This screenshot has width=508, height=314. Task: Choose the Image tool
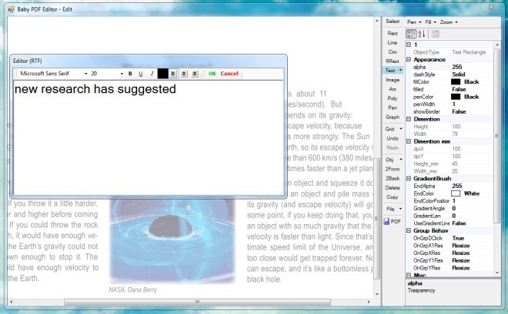[393, 80]
